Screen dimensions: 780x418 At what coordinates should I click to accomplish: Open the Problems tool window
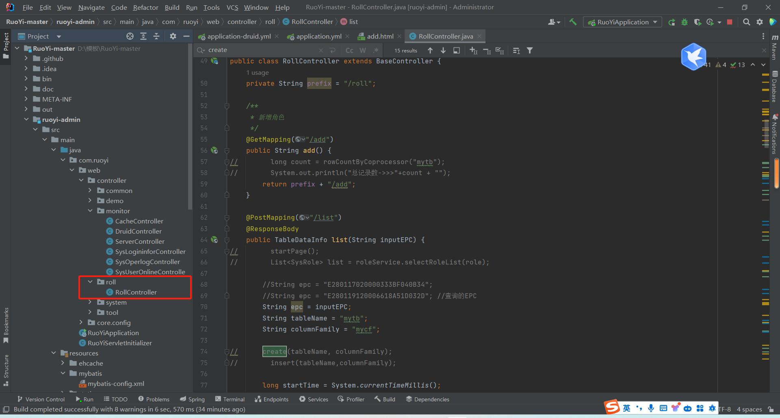tap(154, 399)
